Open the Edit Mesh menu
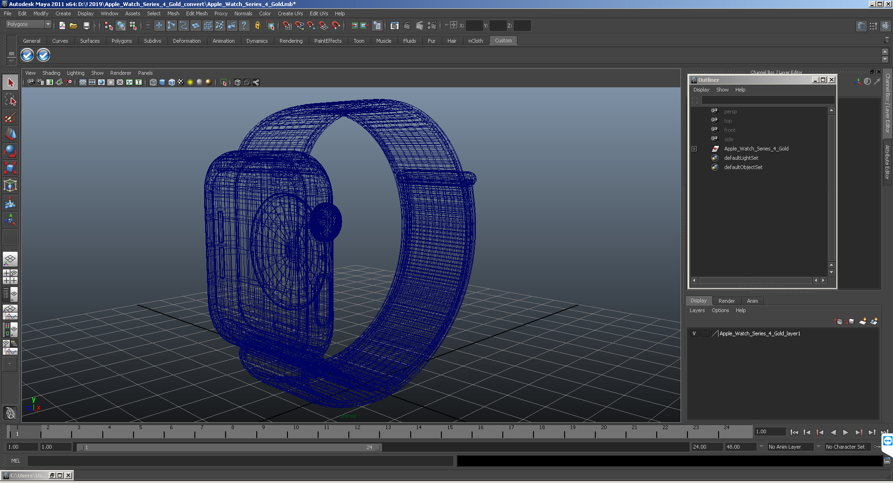This screenshot has height=483, width=893. tap(197, 13)
